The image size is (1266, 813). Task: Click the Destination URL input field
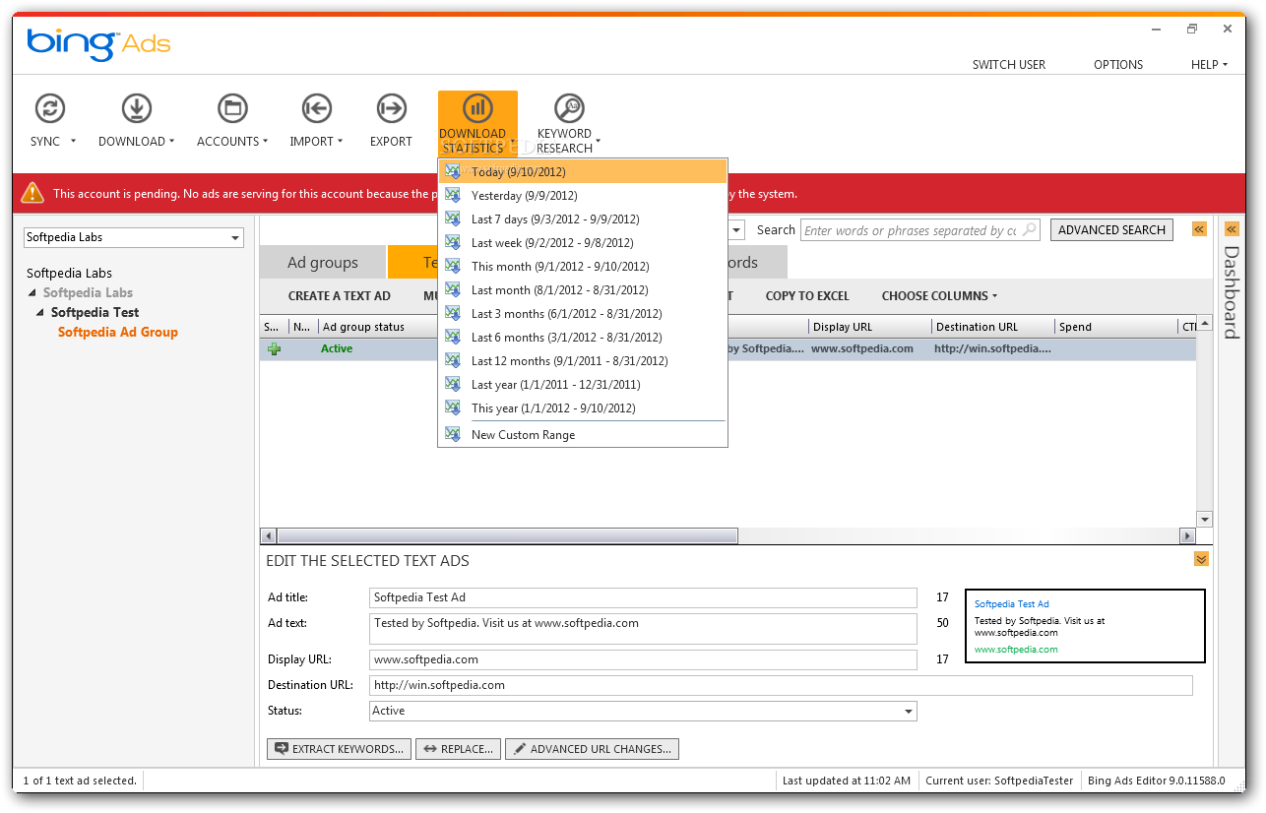pos(781,685)
